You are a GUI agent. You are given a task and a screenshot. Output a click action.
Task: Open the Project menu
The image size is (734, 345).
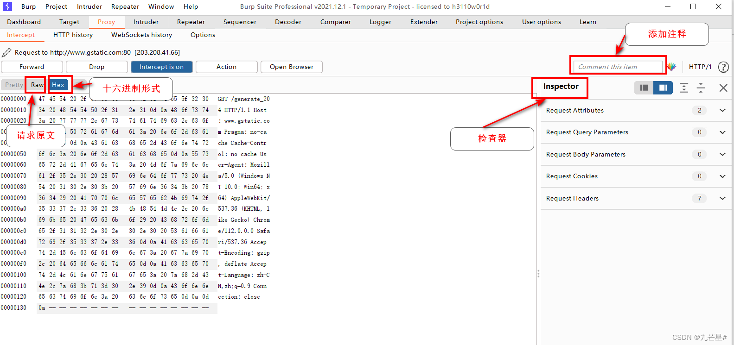pos(56,6)
